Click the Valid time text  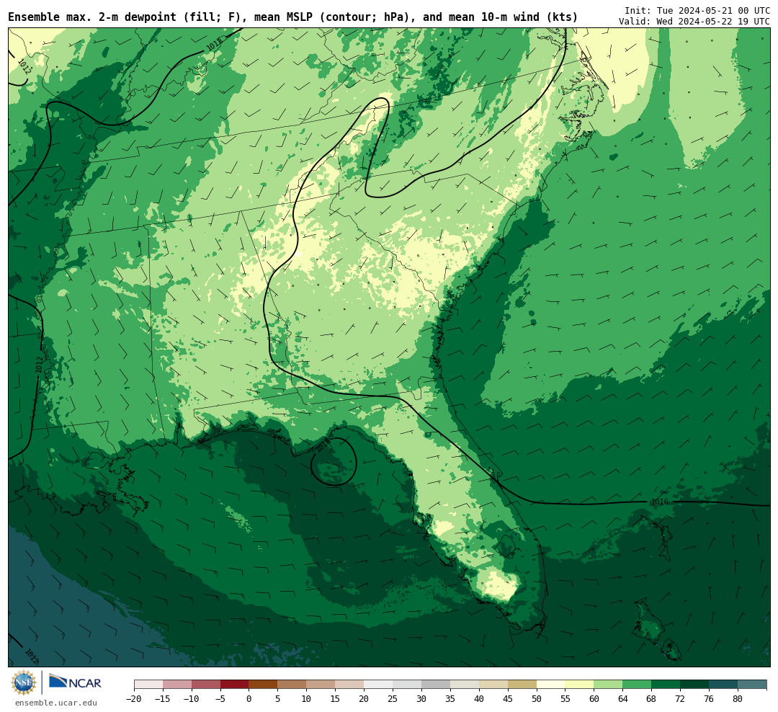pyautogui.click(x=694, y=22)
